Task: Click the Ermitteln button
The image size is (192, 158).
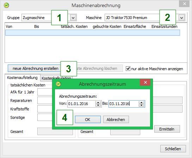Action: click(x=167, y=129)
